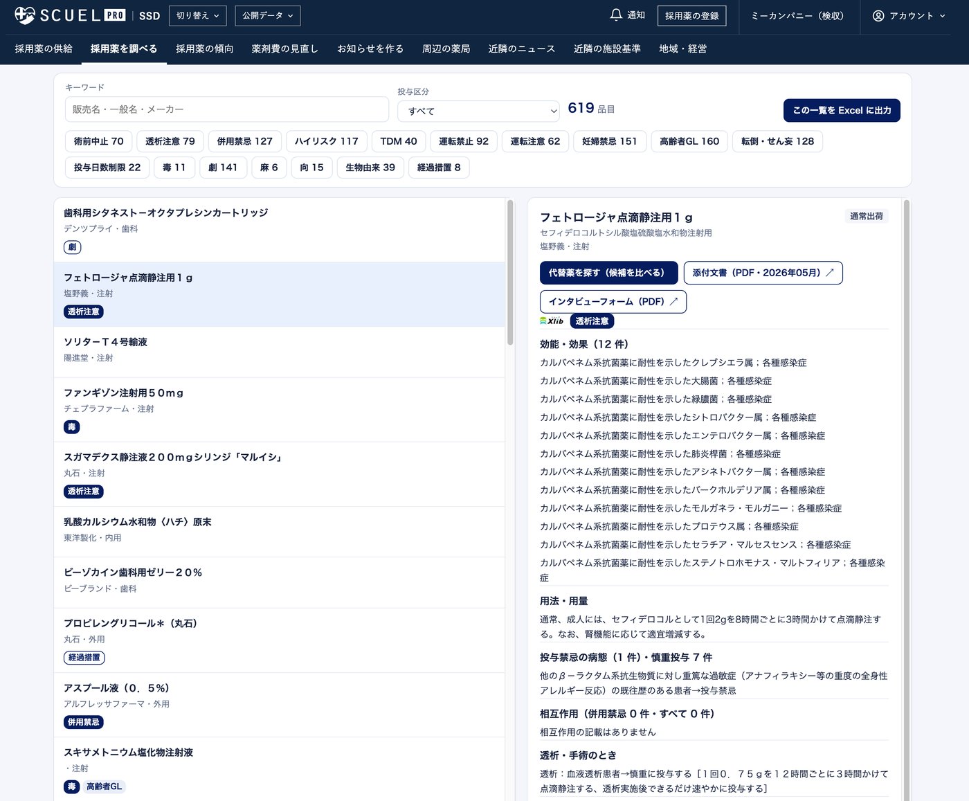The image size is (969, 801).
Task: Select ソリターT4号輸液 list row
Action: click(280, 352)
